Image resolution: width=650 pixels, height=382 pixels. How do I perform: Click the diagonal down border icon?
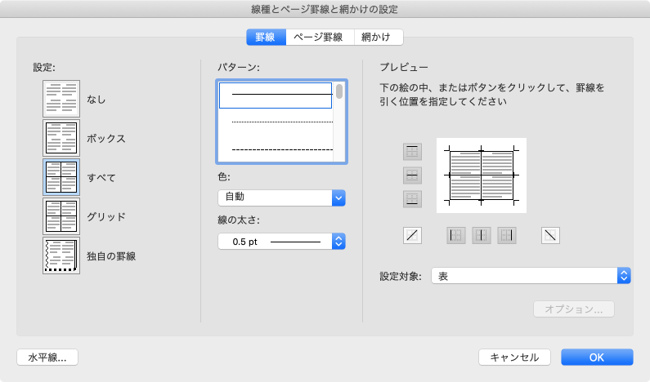point(551,236)
